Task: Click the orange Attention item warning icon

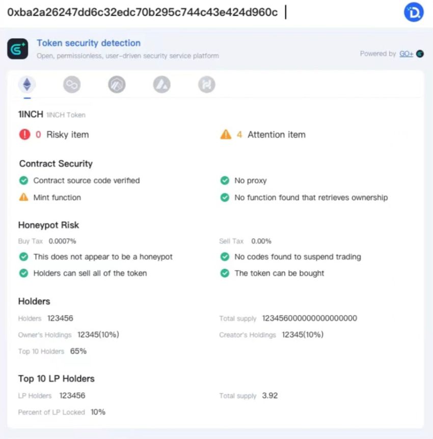Action: pyautogui.click(x=226, y=135)
